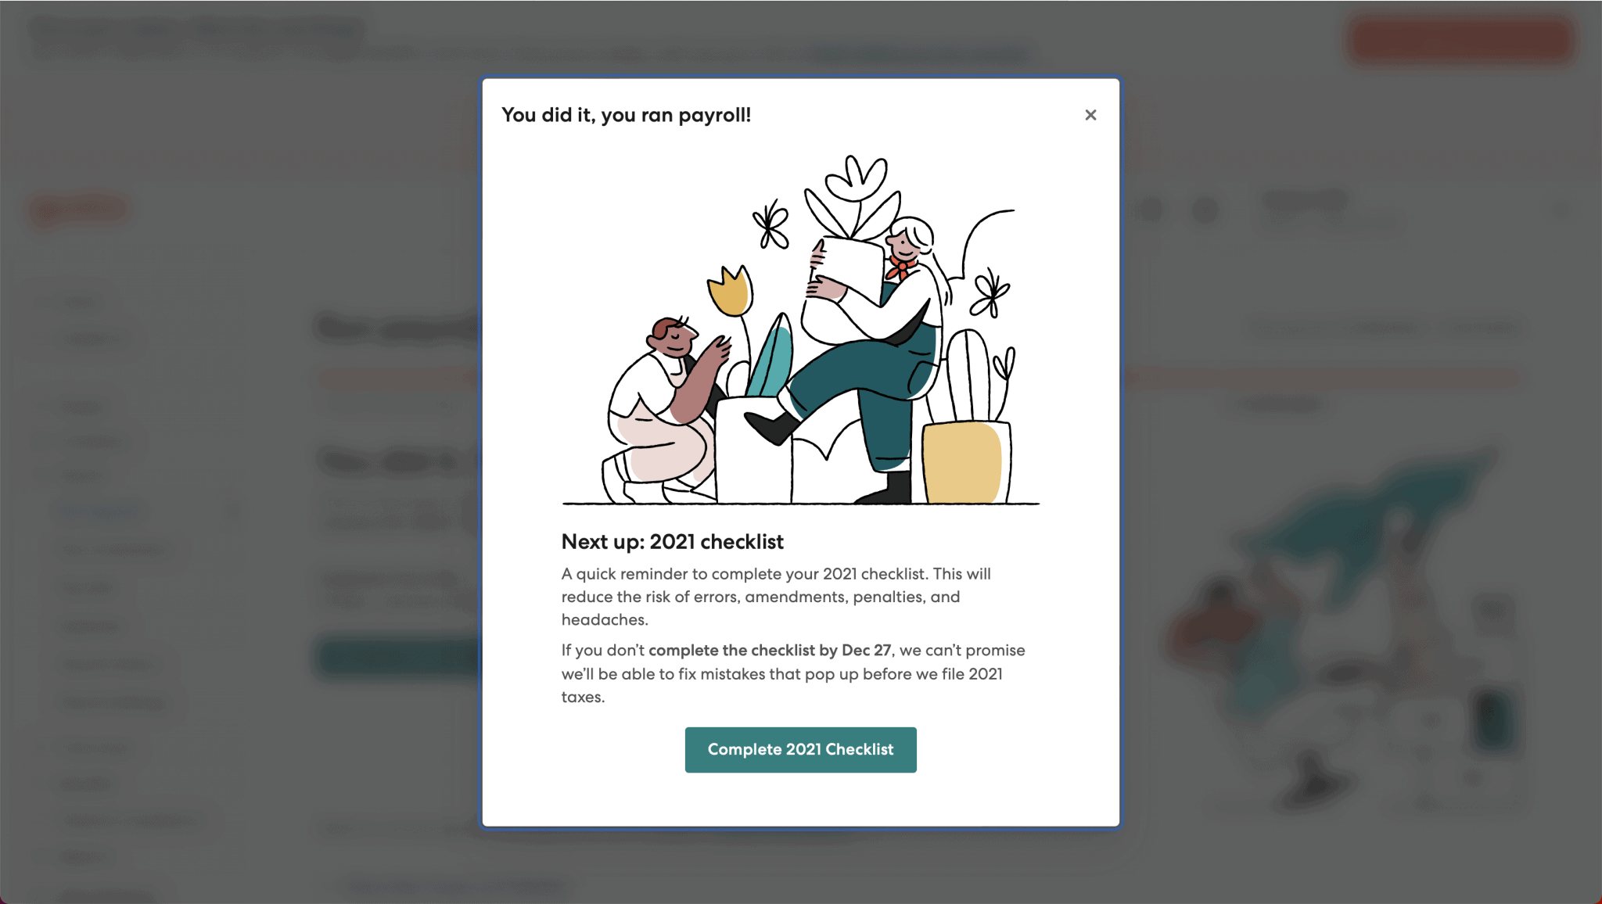Click the "A quick reminder" paragraph text
The height and width of the screenshot is (904, 1602).
pyautogui.click(x=776, y=597)
